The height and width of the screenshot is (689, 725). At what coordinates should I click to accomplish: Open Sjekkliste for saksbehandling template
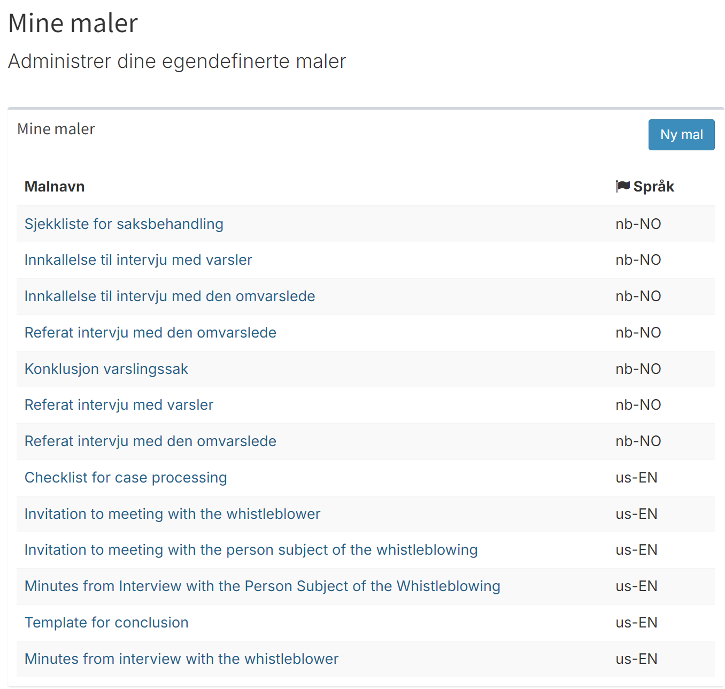pos(124,224)
